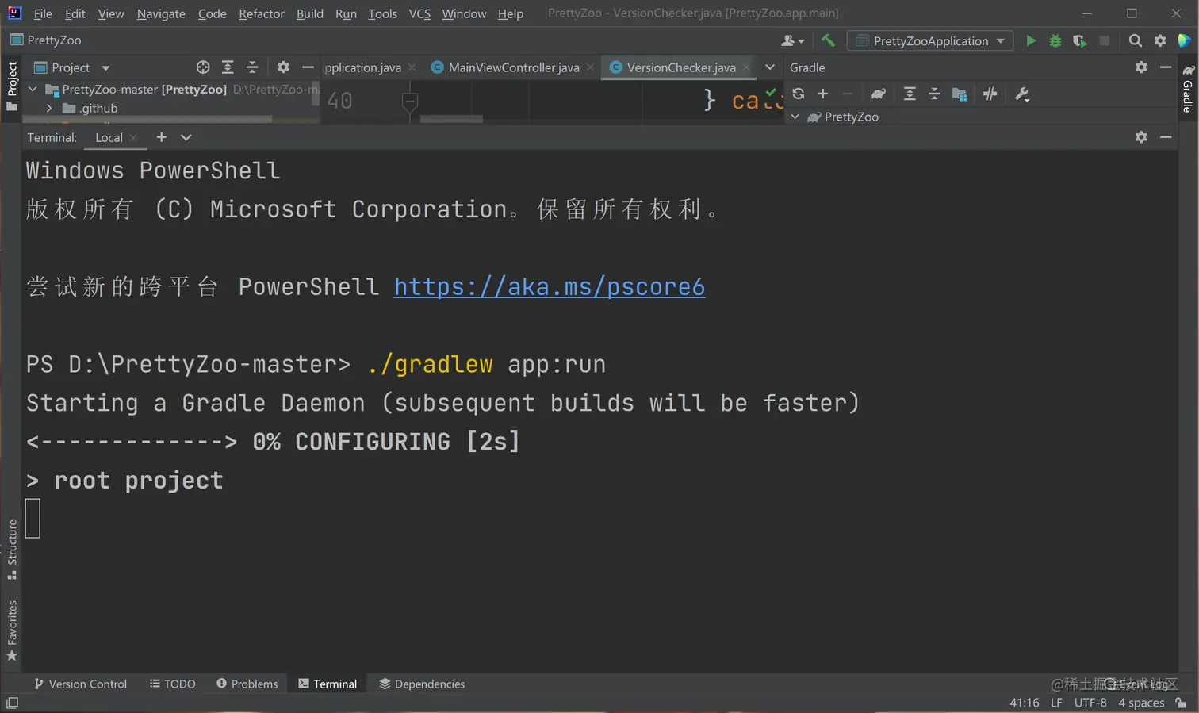Toggle Gradle offline mode
Viewport: 1199px width, 713px height.
pos(990,94)
